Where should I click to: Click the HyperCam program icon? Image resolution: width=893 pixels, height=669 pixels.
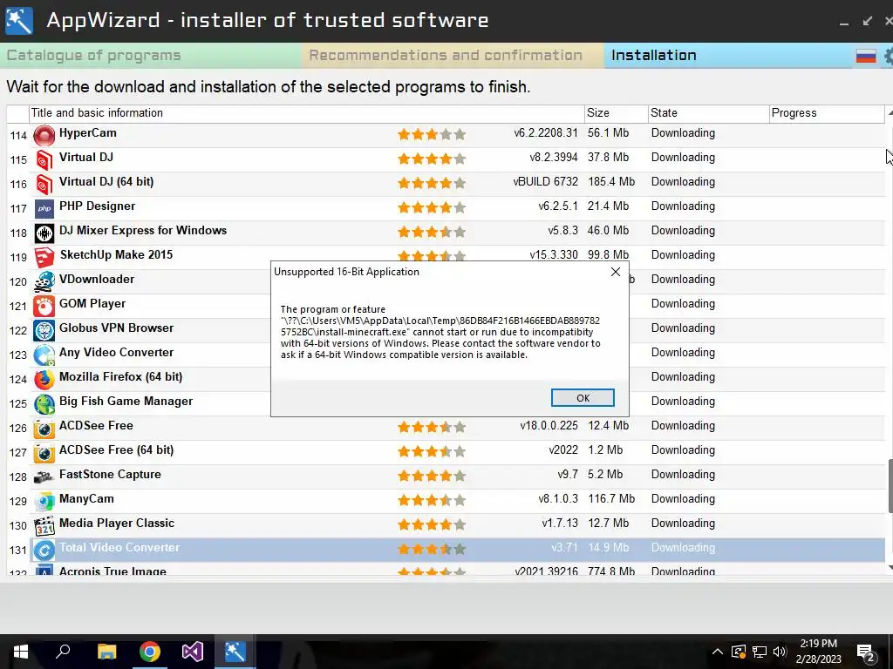pyautogui.click(x=44, y=135)
